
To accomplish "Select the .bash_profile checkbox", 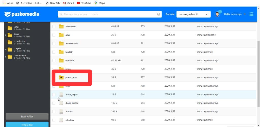I will coord(54,103).
